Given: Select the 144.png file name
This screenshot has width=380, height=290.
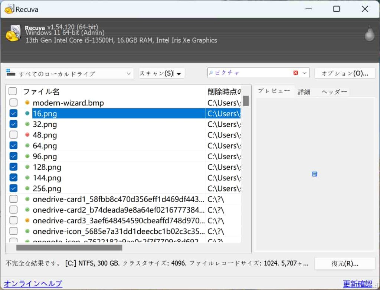Looking at the screenshot, I should [x=47, y=178].
